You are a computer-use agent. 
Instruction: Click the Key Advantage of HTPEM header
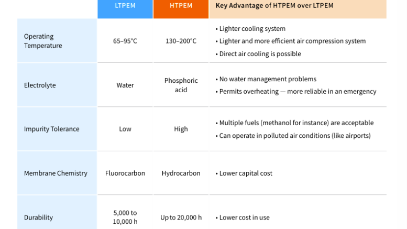274,6
